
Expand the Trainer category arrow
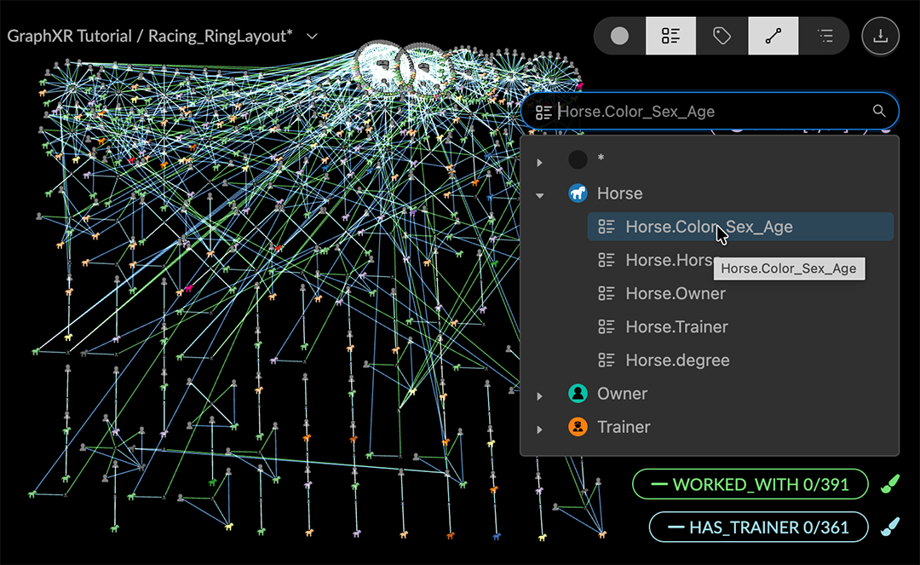(x=539, y=429)
